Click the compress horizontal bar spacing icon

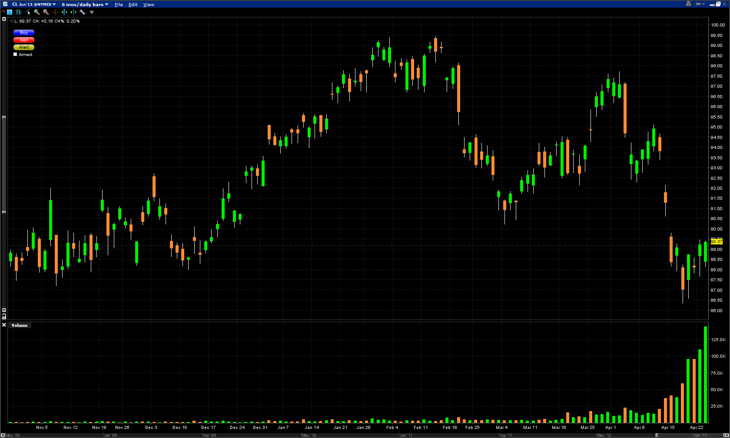[x=73, y=12]
